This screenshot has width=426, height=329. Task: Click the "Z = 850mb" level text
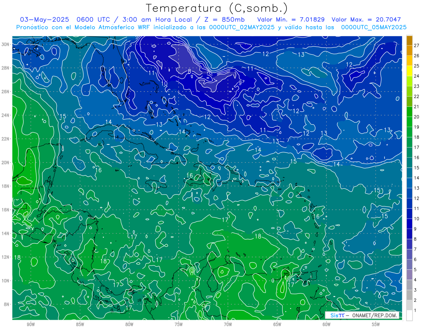point(224,20)
